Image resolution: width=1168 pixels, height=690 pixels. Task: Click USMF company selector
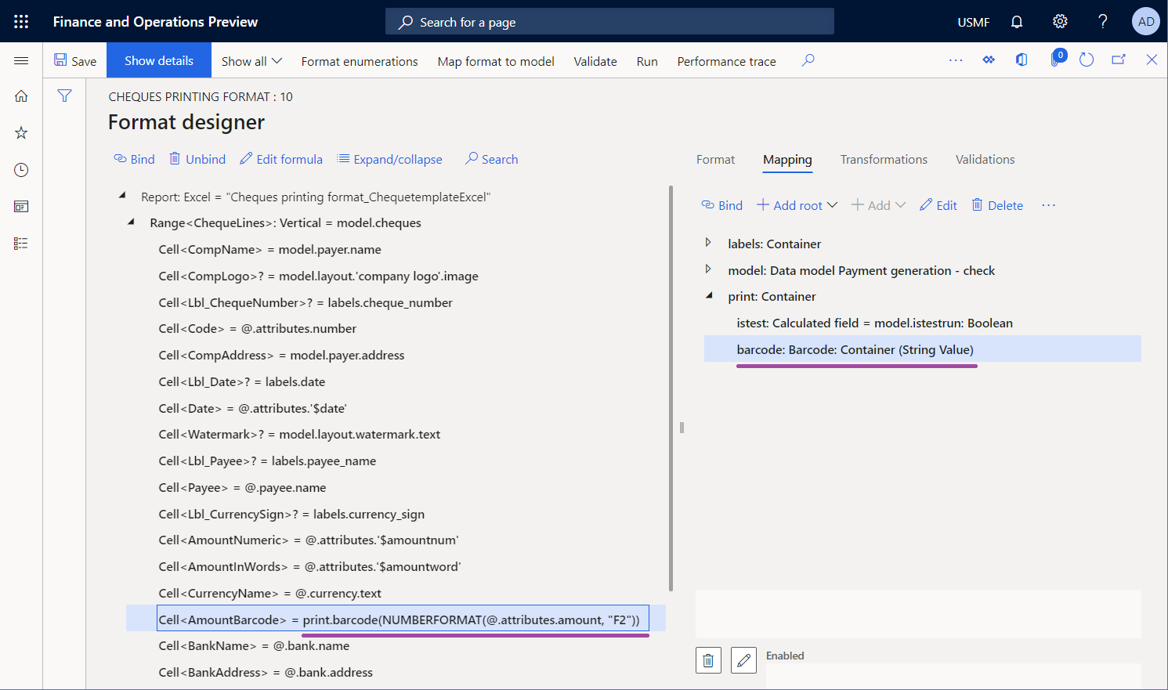click(x=974, y=22)
